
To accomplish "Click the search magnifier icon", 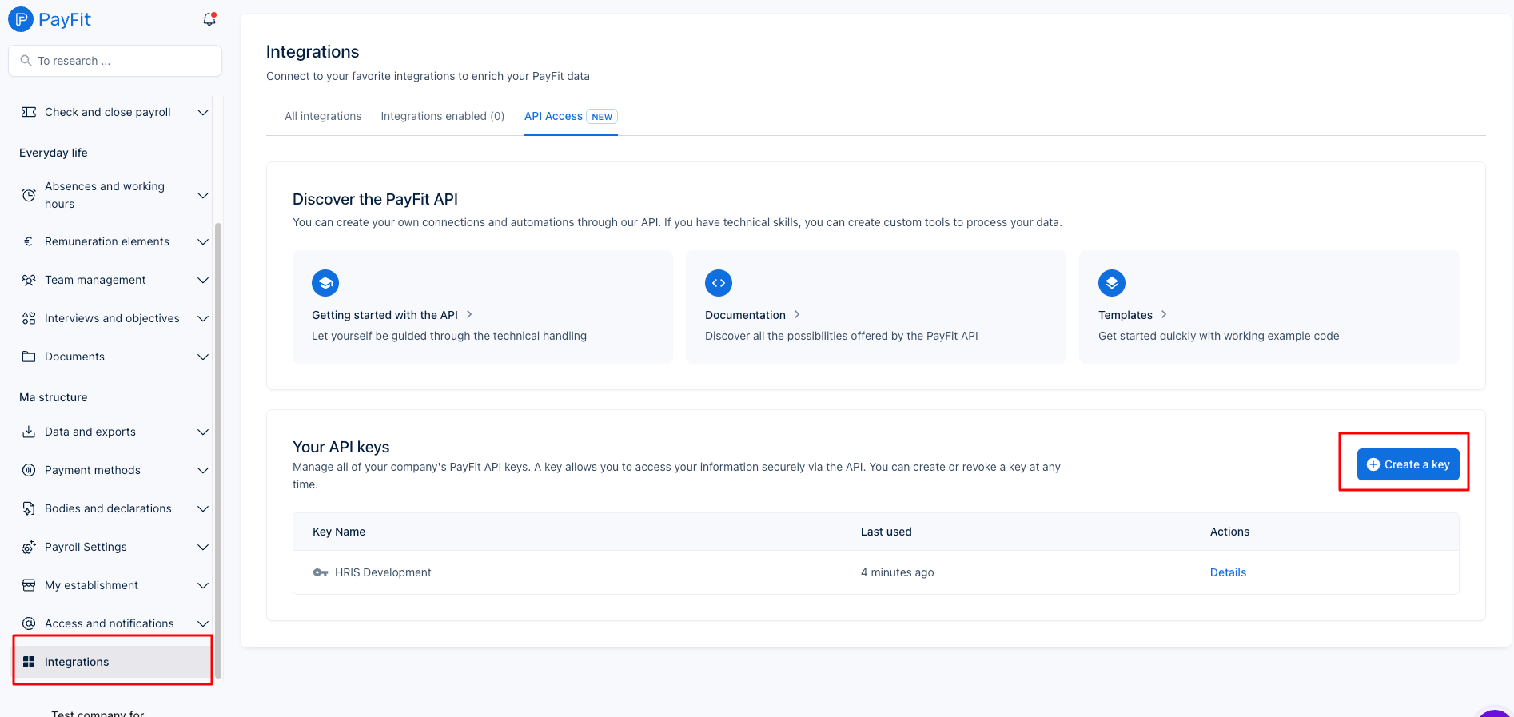I will [26, 61].
